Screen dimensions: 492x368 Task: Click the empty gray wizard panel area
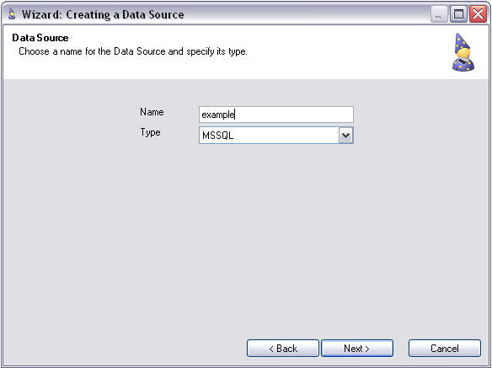coord(246,238)
